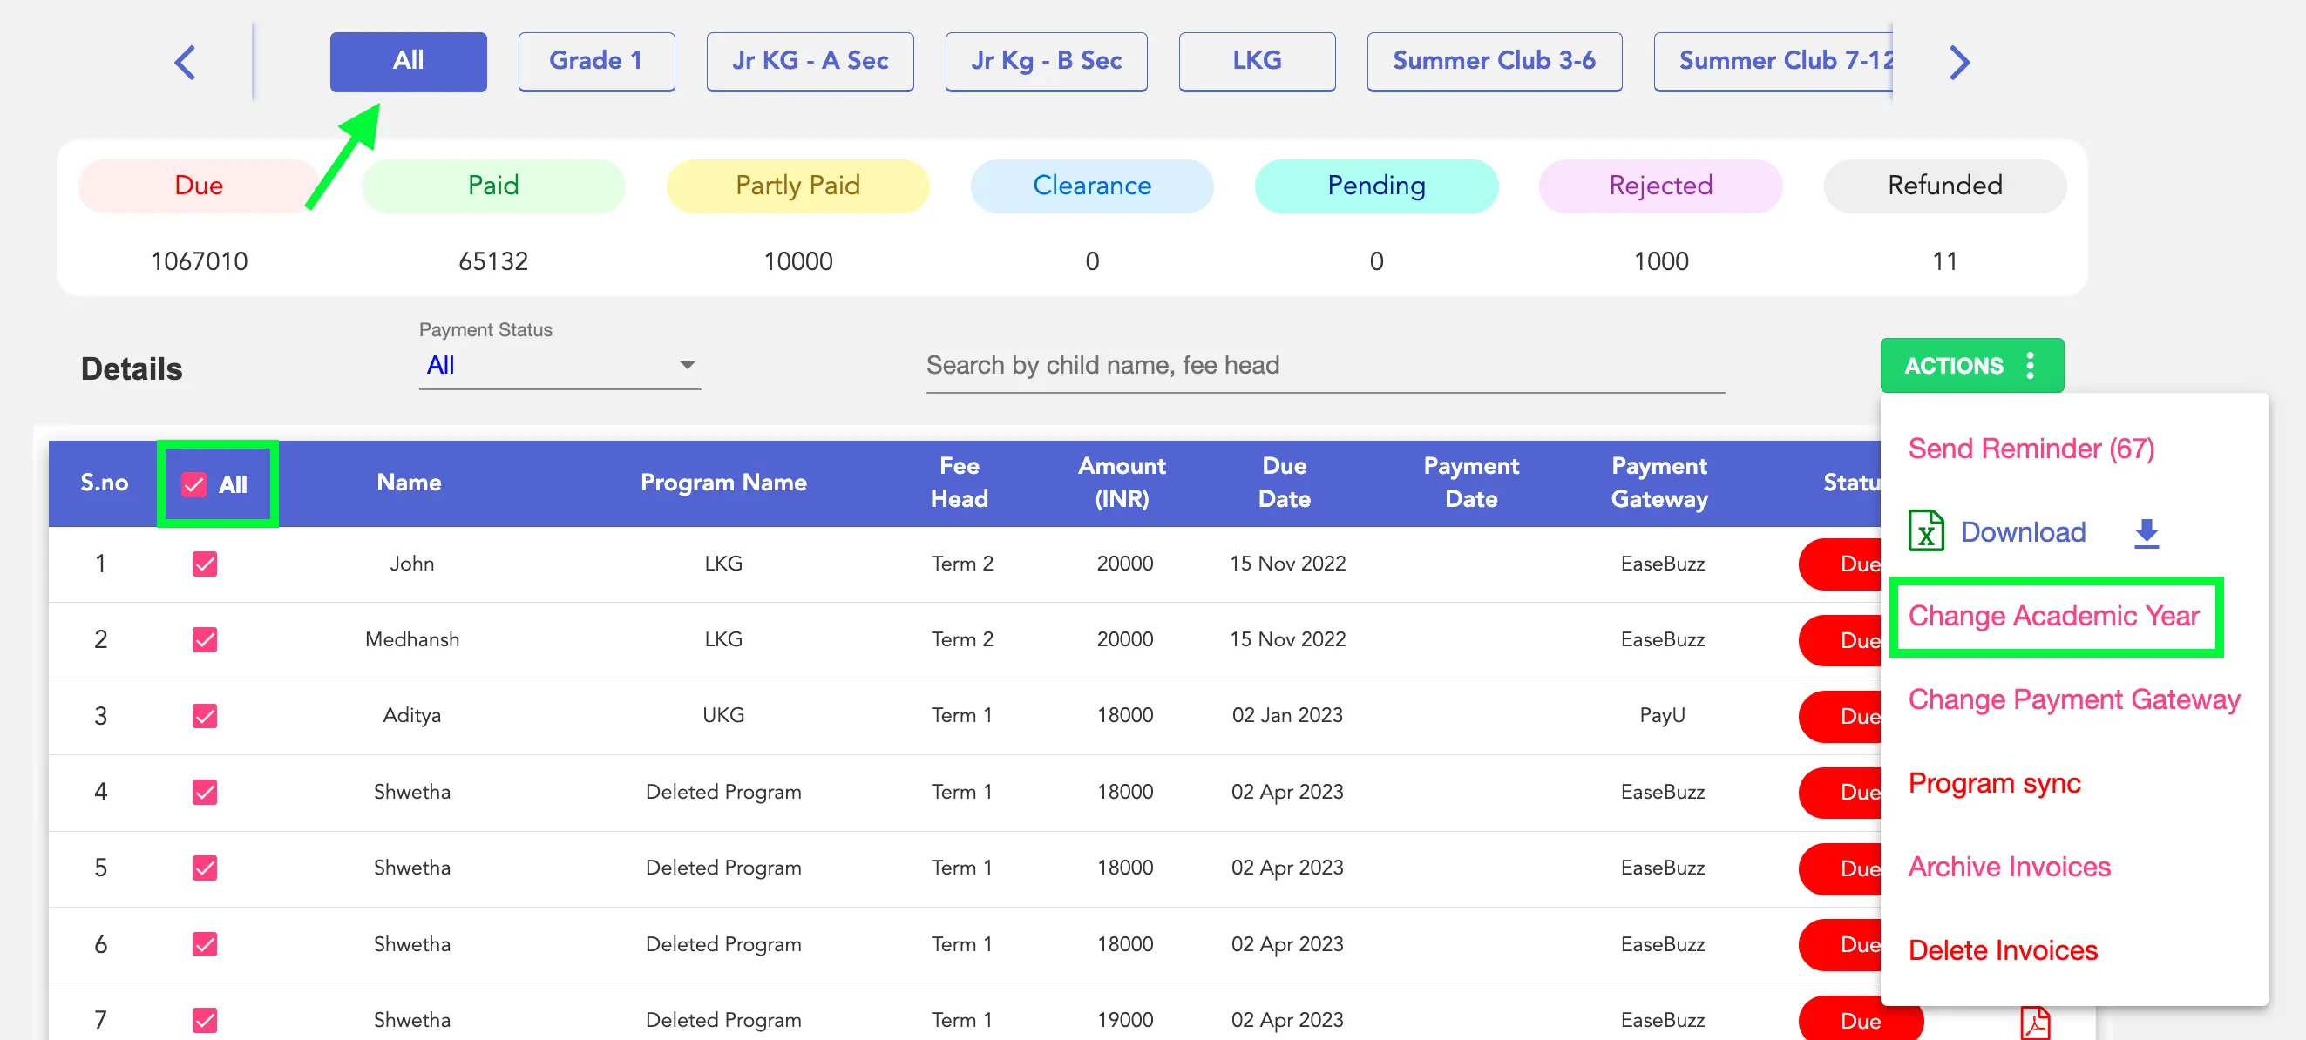Uncheck the checkbox in row 4
This screenshot has width=2306, height=1040.
point(205,792)
